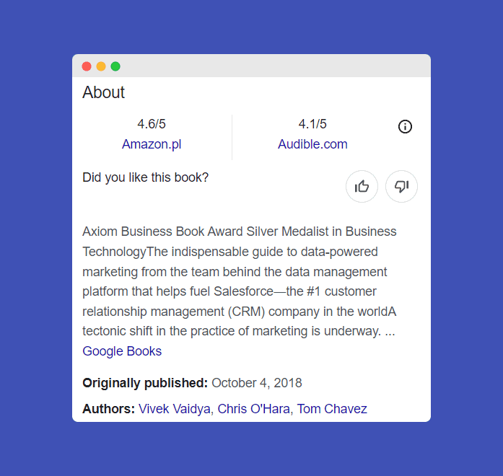Click the thumbs down dislike button
The width and height of the screenshot is (503, 476).
(x=401, y=187)
